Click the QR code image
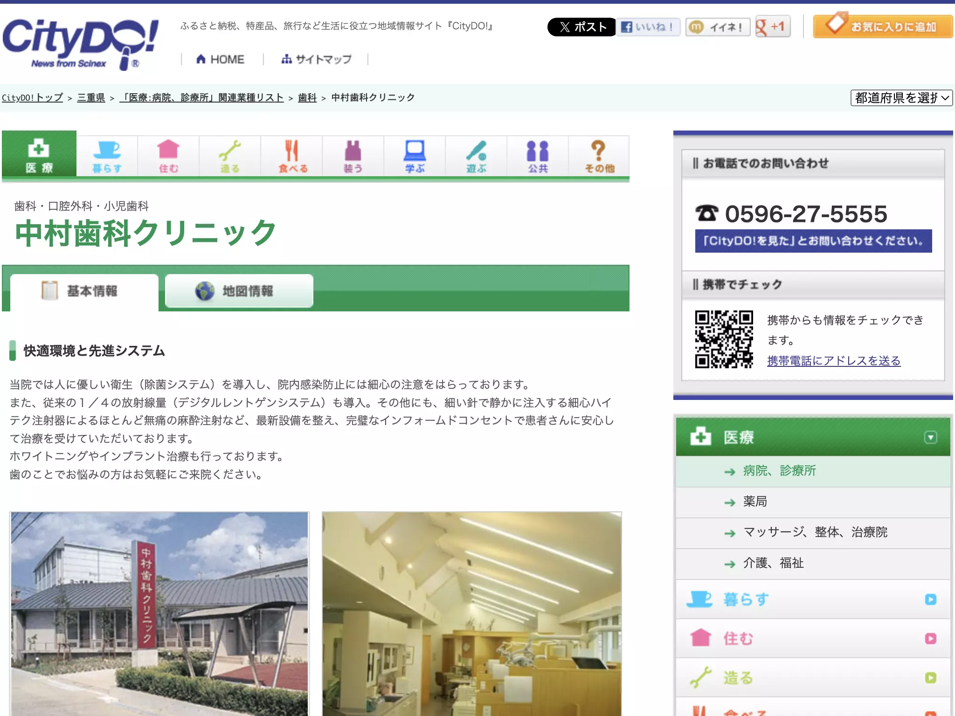The image size is (955, 716). click(x=724, y=339)
